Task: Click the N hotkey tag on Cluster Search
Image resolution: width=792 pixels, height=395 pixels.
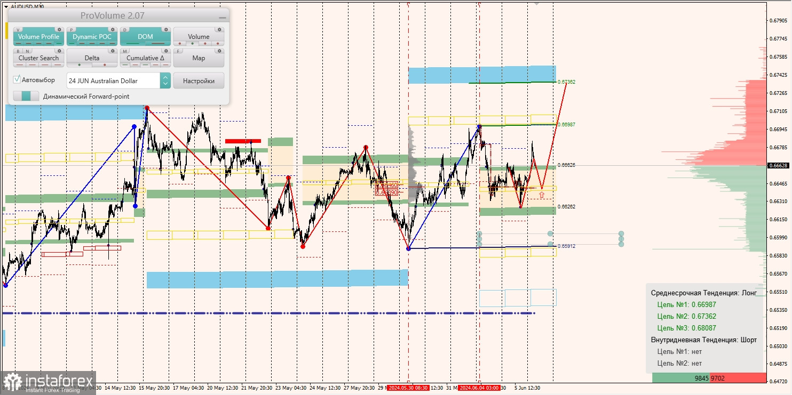Action: [x=27, y=51]
